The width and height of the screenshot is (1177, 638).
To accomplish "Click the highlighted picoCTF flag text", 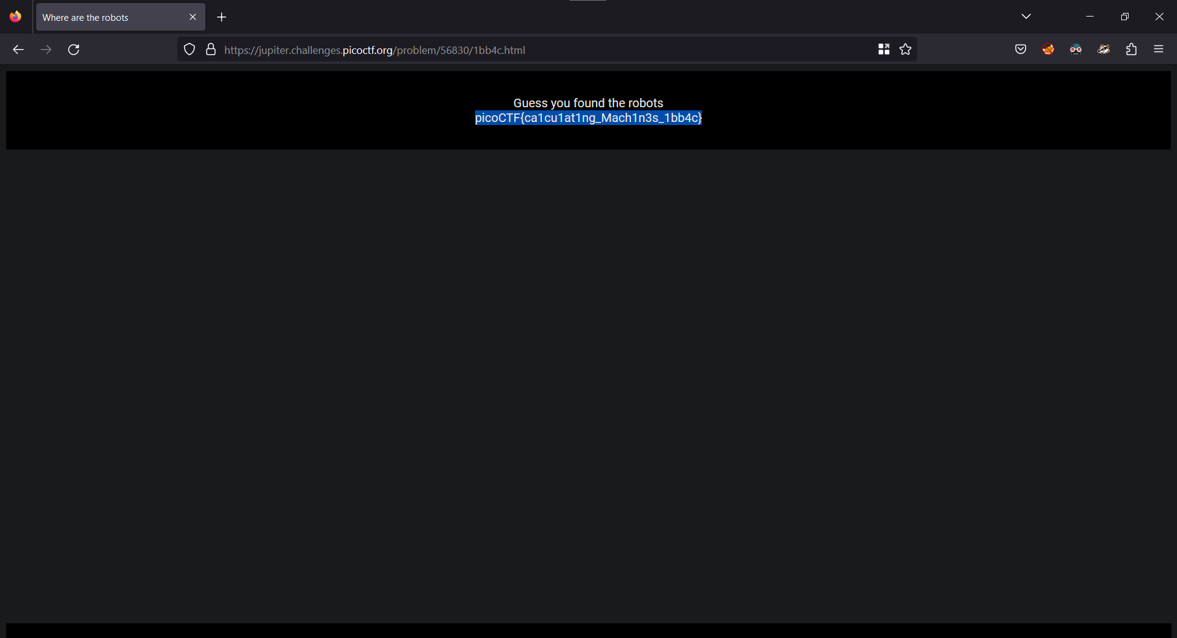I will click(x=588, y=118).
